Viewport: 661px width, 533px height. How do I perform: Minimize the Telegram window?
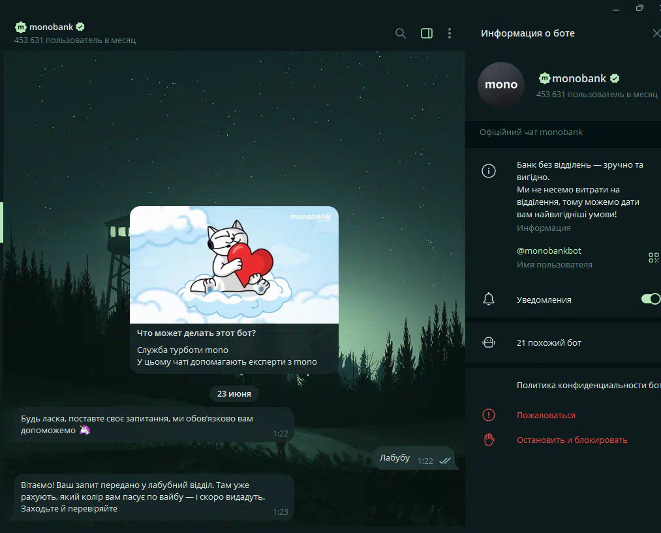[x=616, y=9]
